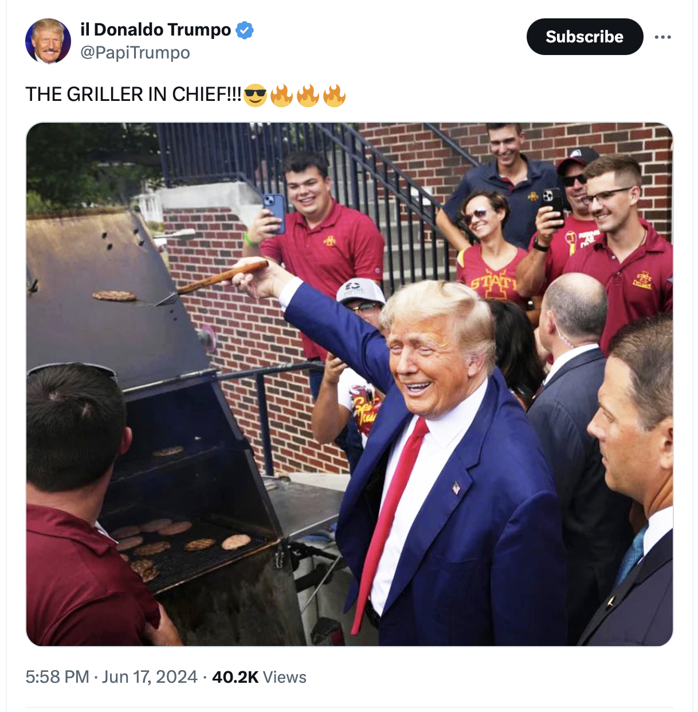Open the 5:58 PM timestamp link
698x712 pixels.
click(57, 677)
